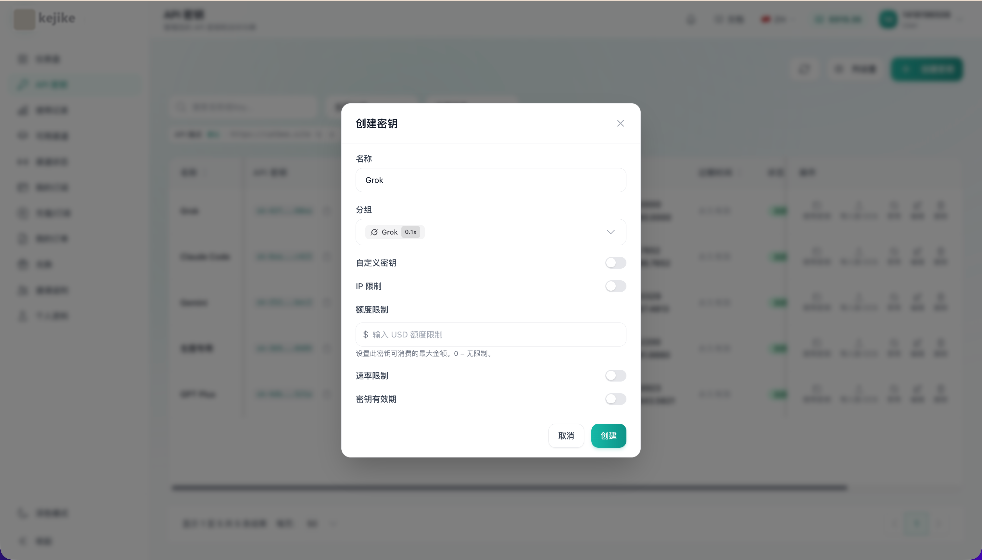The width and height of the screenshot is (982, 560).
Task: Click the green 创建 button
Action: [x=608, y=435]
